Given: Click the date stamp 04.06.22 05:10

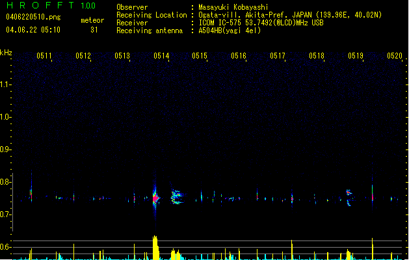Looking at the screenshot, I should click(33, 30).
